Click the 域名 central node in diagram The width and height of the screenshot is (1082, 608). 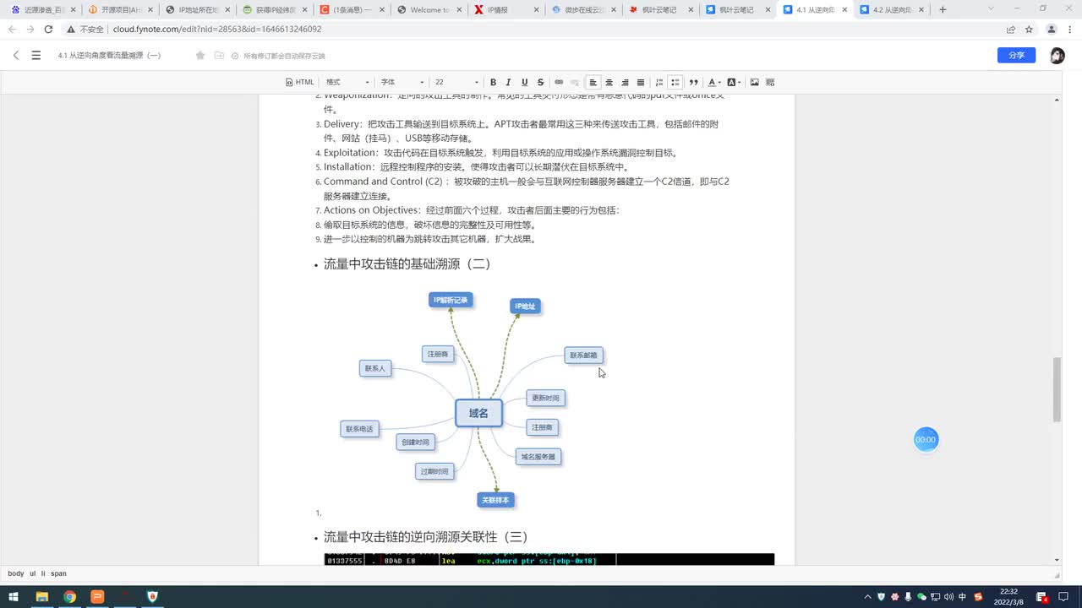coord(478,413)
